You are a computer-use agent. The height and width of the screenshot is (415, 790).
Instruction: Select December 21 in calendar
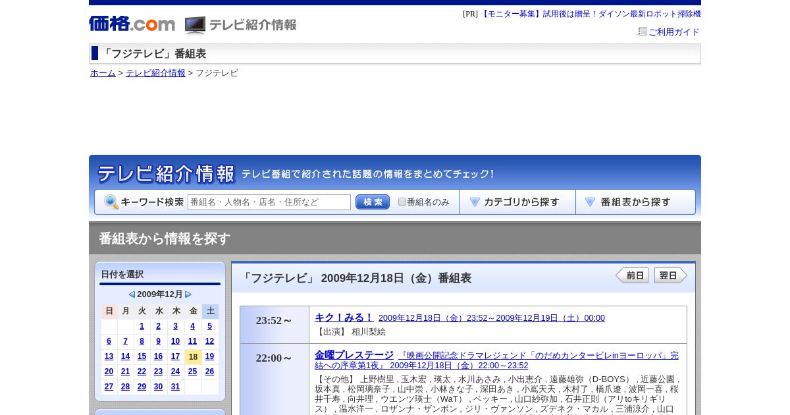tap(125, 372)
